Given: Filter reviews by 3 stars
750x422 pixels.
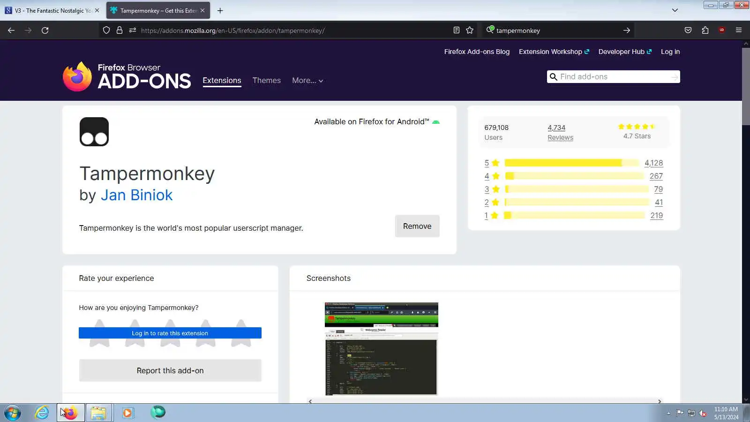Looking at the screenshot, I should (x=492, y=189).
